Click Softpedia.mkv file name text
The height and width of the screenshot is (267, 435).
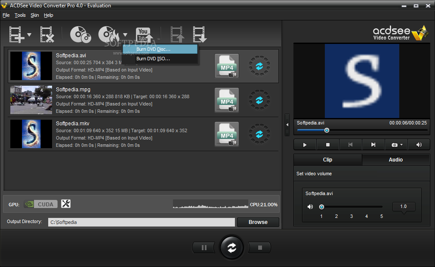[72, 124]
